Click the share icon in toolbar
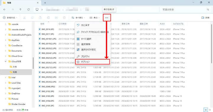The image size is (213, 112). 56,18
